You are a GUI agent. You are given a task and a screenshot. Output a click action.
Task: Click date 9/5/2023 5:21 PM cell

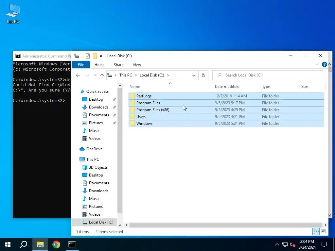coord(230,123)
